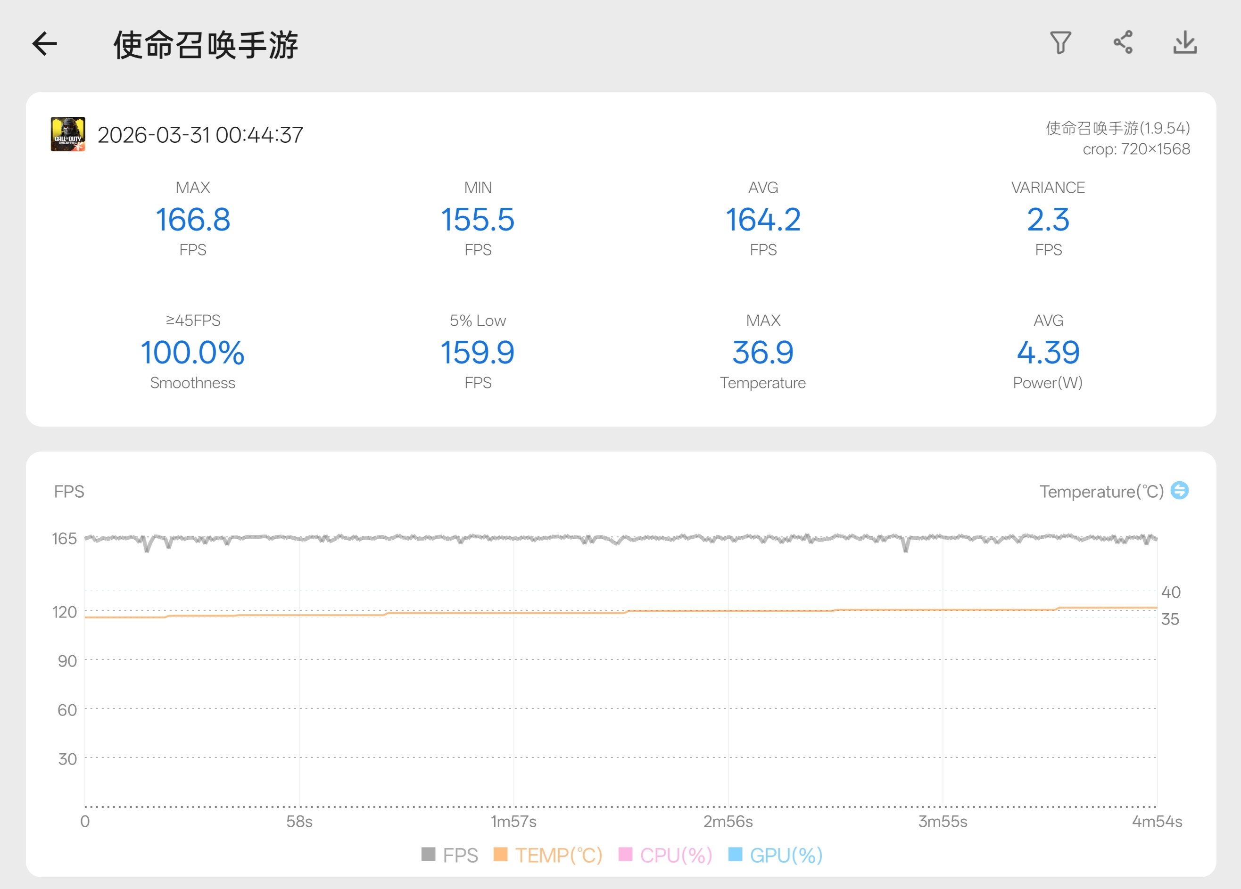This screenshot has width=1241, height=889.
Task: Click the 2m56s mark on time axis
Action: click(728, 821)
